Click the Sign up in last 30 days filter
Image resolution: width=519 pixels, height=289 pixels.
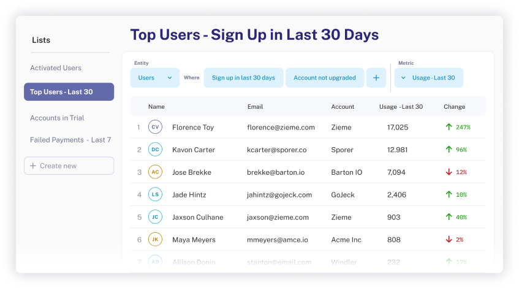(x=244, y=78)
